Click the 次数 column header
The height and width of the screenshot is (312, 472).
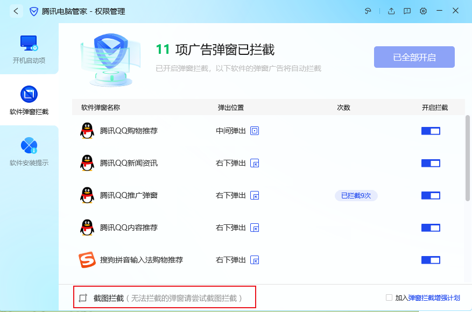343,108
